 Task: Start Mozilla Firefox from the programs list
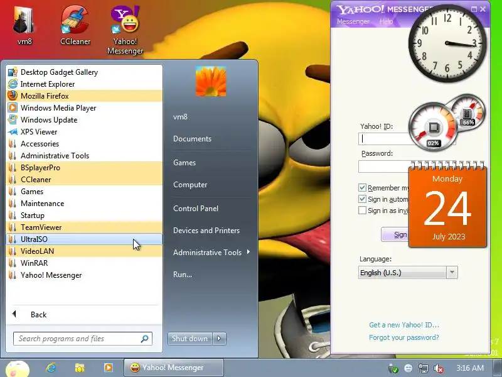click(84, 96)
